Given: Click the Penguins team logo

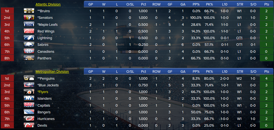Looking at the screenshot, I should coord(29,78).
